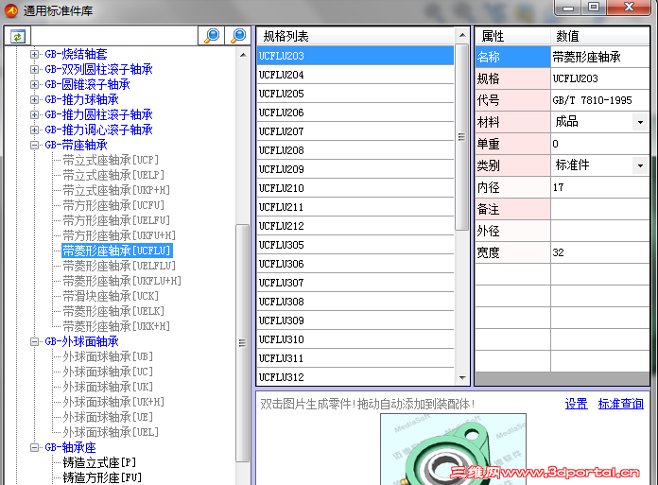Open the 标准查询 link
Screen dimensions: 658x485
(x=620, y=404)
